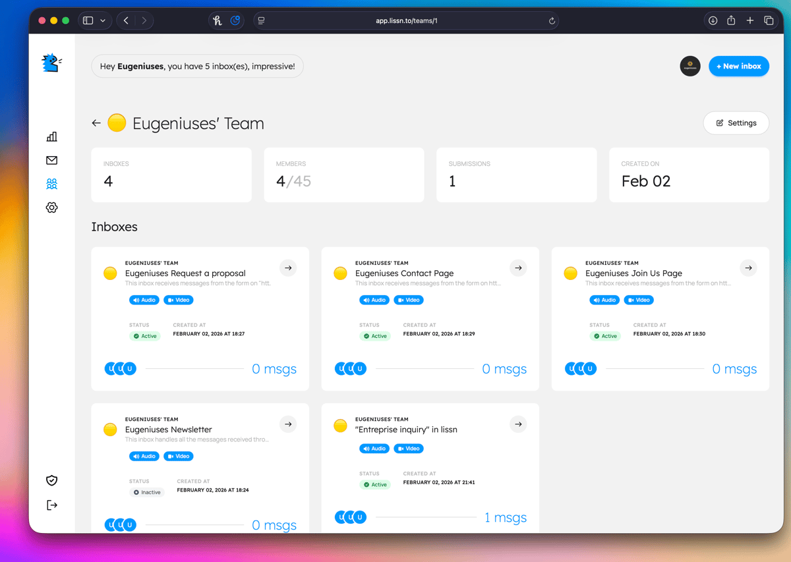The image size is (791, 562).
Task: Click the Video tag on Contact Page card
Action: point(409,300)
